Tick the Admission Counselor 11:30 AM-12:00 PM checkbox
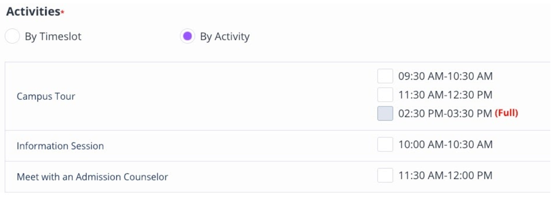Viewport: 556px width, 198px height. (x=385, y=176)
